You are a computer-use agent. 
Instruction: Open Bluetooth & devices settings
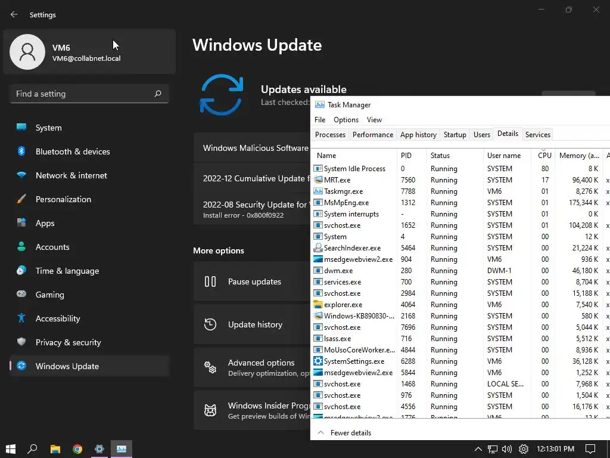pos(89,151)
